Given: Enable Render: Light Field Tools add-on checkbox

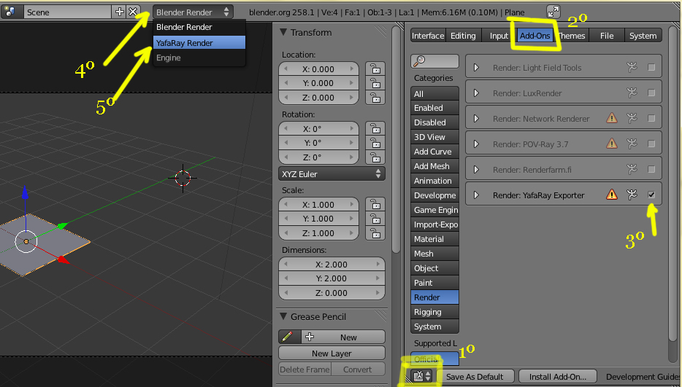Looking at the screenshot, I should tap(651, 67).
